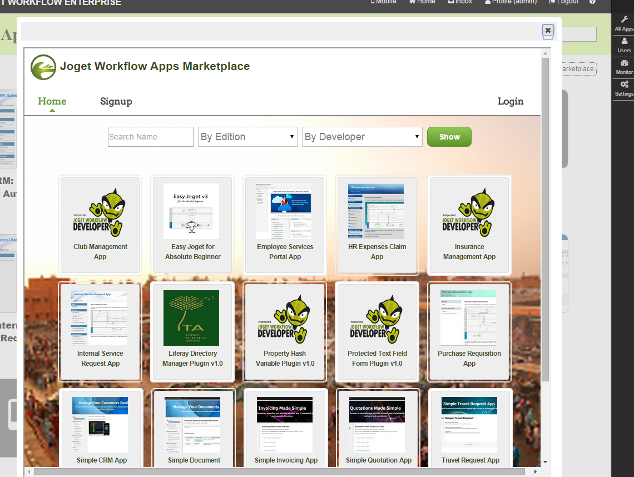Select the Home tab
The width and height of the screenshot is (634, 477).
pos(52,101)
